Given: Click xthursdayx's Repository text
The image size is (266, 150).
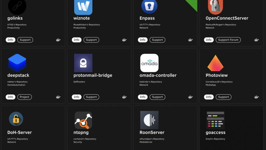Looking at the screenshot, I should tap(152, 139).
